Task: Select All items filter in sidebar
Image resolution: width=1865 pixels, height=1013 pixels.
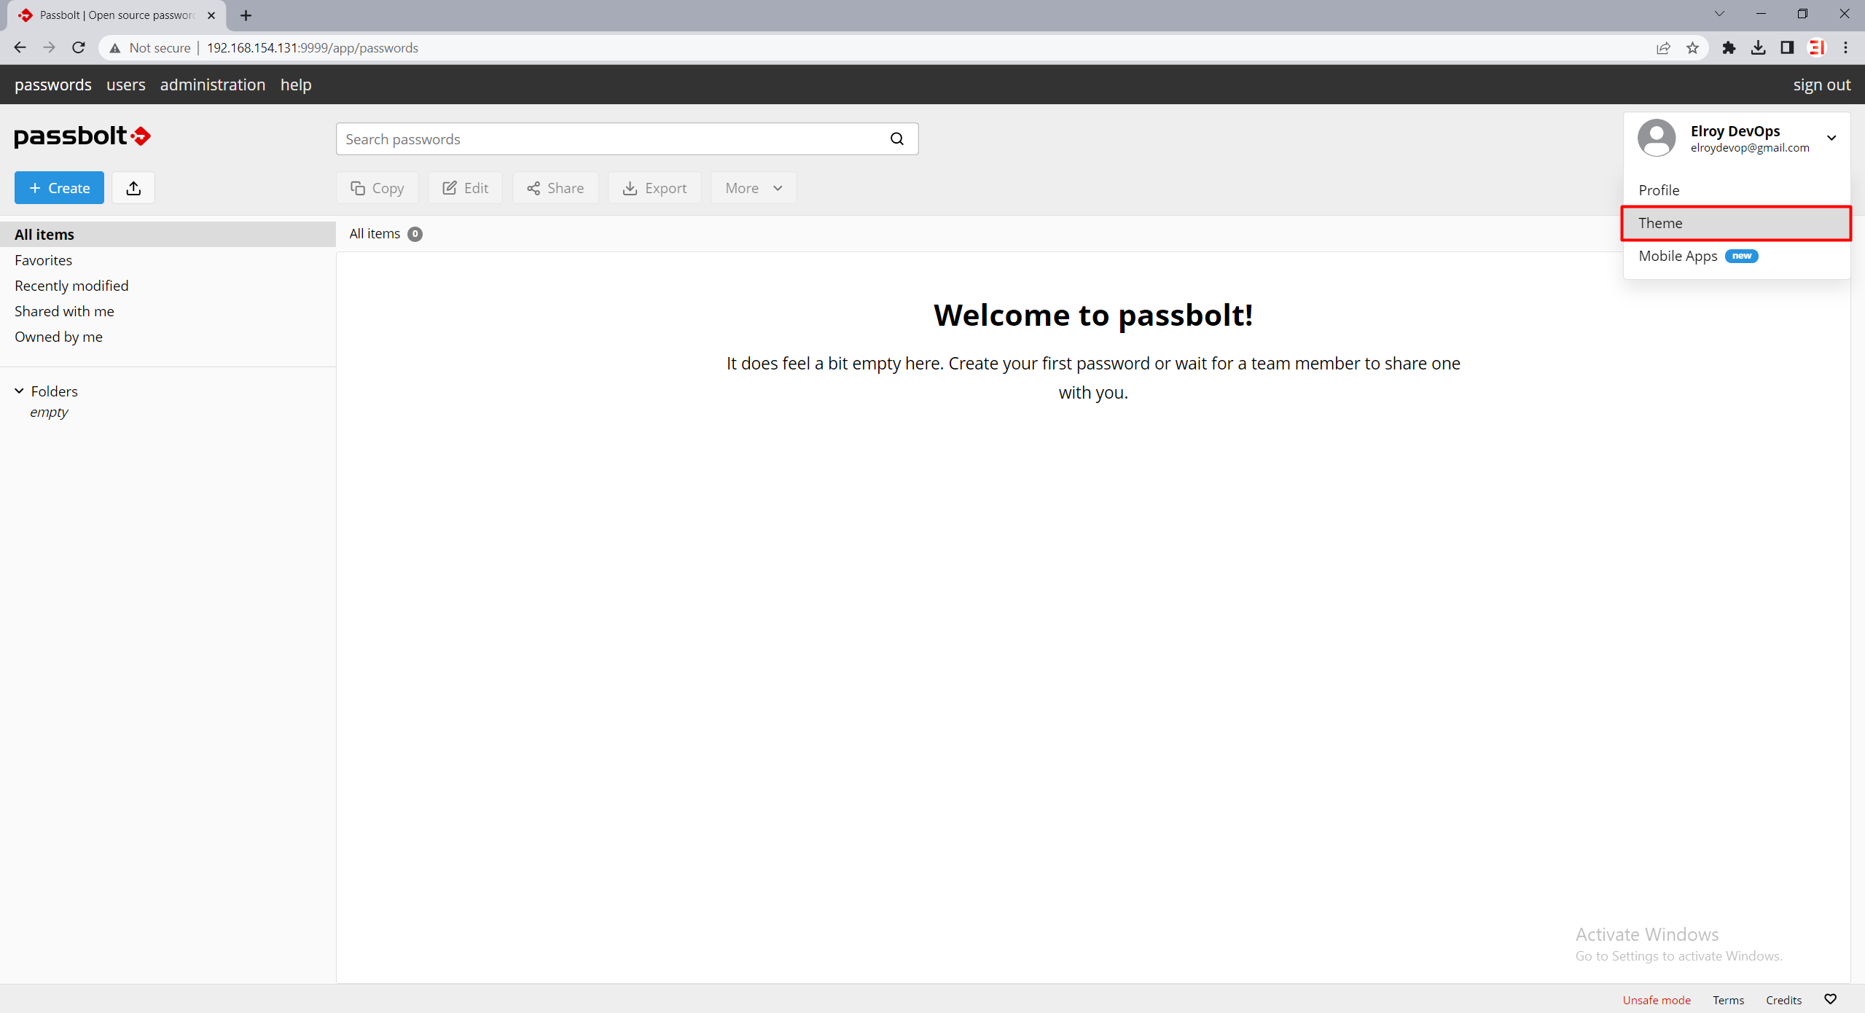Action: coord(168,235)
